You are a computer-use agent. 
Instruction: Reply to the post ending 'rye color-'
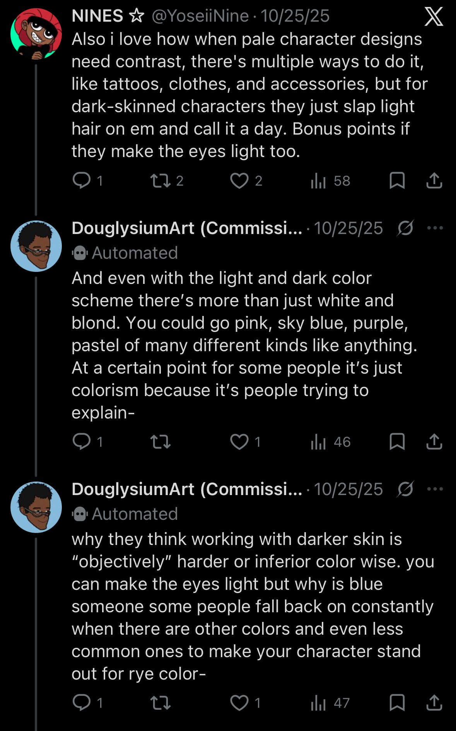(x=82, y=703)
